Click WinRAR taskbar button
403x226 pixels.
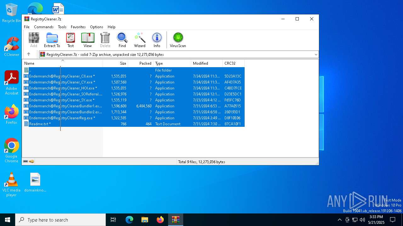point(176,220)
